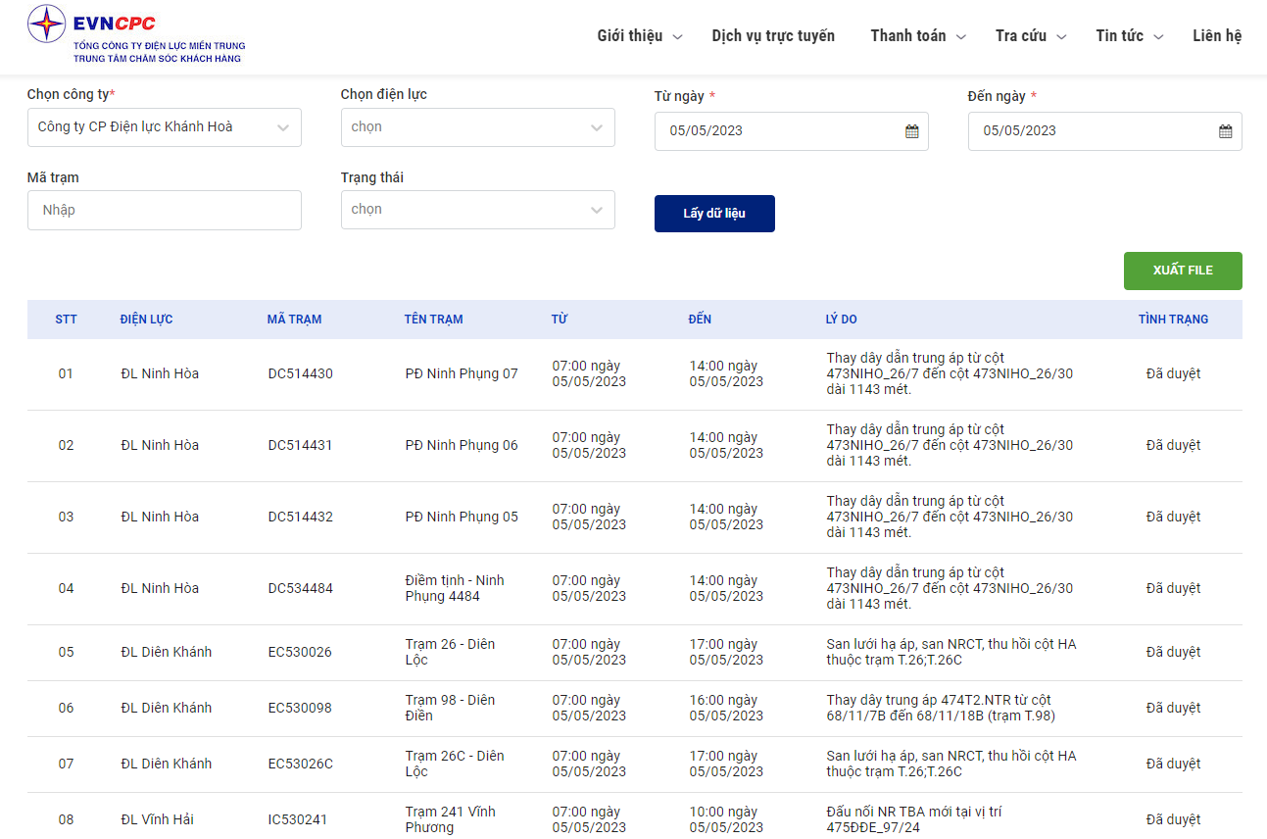The height and width of the screenshot is (839, 1267).
Task: Open Dịch vụ trực tuyến page
Action: [x=773, y=36]
